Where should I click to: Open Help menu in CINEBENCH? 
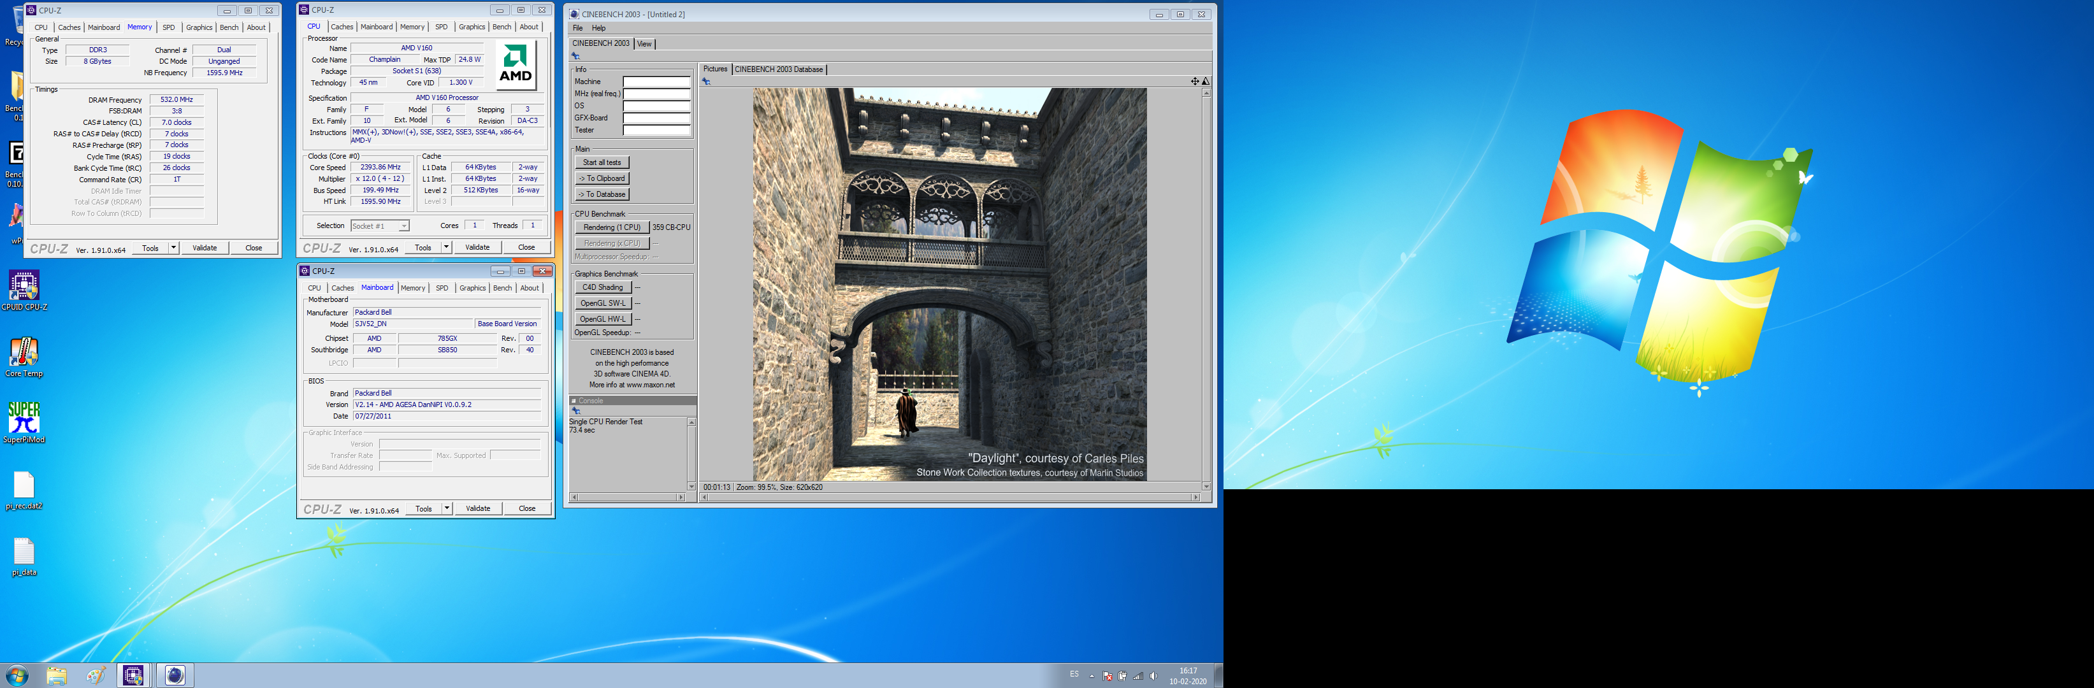pyautogui.click(x=598, y=27)
